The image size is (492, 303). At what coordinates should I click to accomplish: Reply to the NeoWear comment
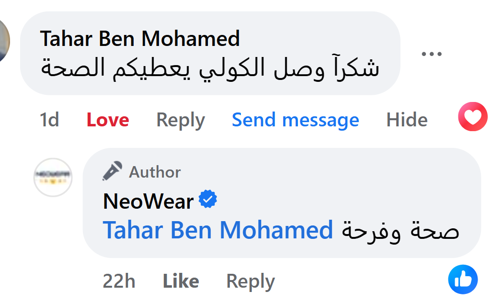pos(250,281)
